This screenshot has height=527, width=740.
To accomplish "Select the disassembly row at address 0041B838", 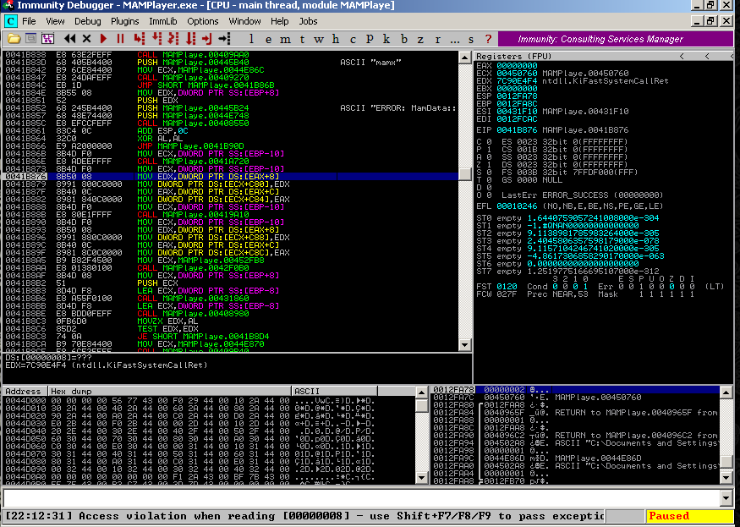I will (231, 55).
